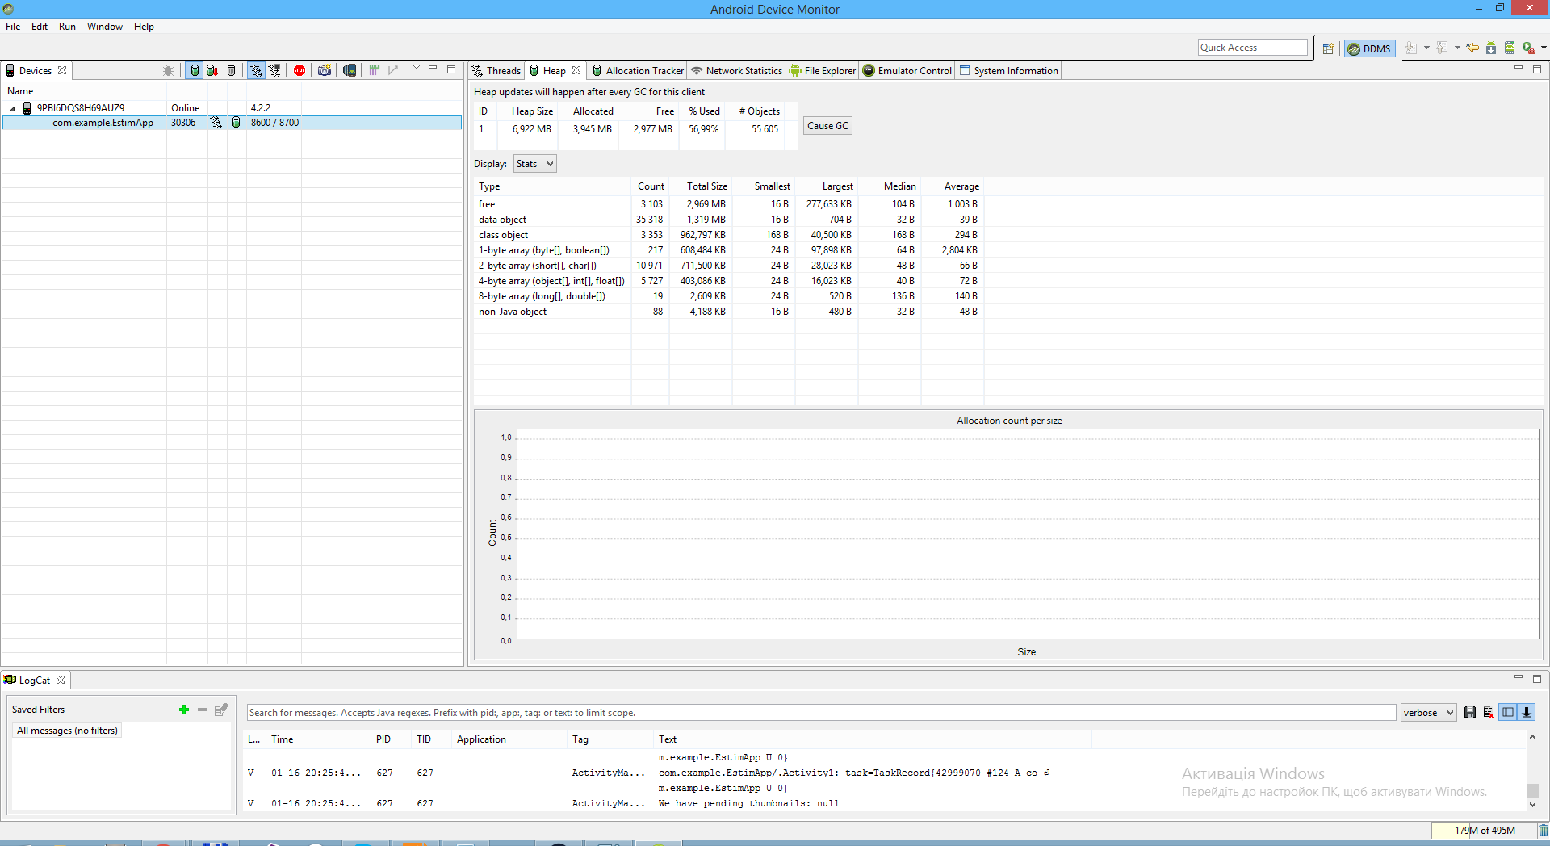Dump view hierarchy for UI Automator icon
This screenshot has width=1550, height=846.
click(350, 71)
